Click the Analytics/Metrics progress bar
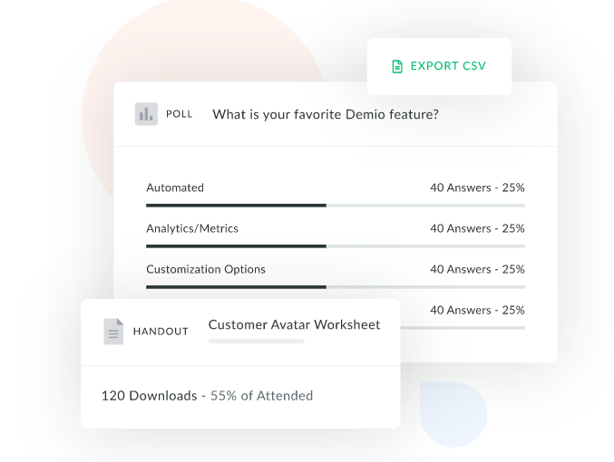The image size is (614, 462). (x=335, y=246)
